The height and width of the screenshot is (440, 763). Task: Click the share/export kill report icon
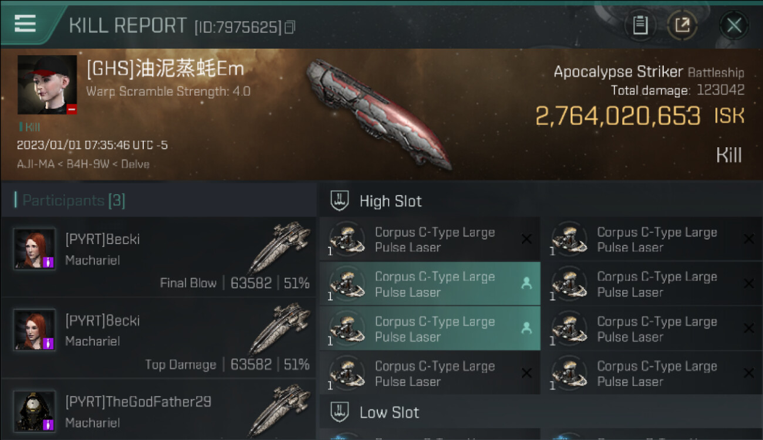point(682,25)
